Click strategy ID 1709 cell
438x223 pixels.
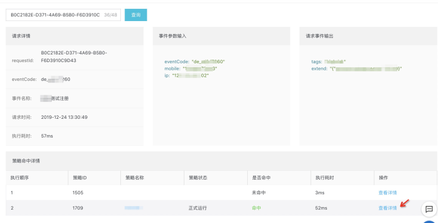[78, 208]
